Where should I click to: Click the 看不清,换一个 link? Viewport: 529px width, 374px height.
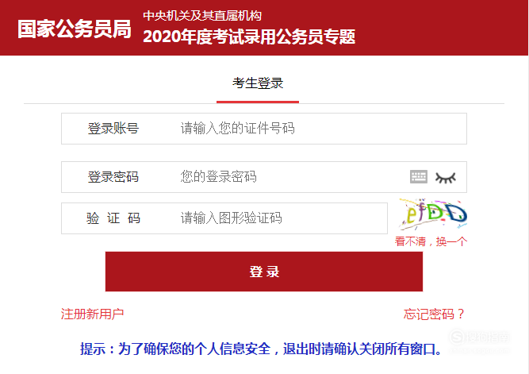pyautogui.click(x=431, y=241)
